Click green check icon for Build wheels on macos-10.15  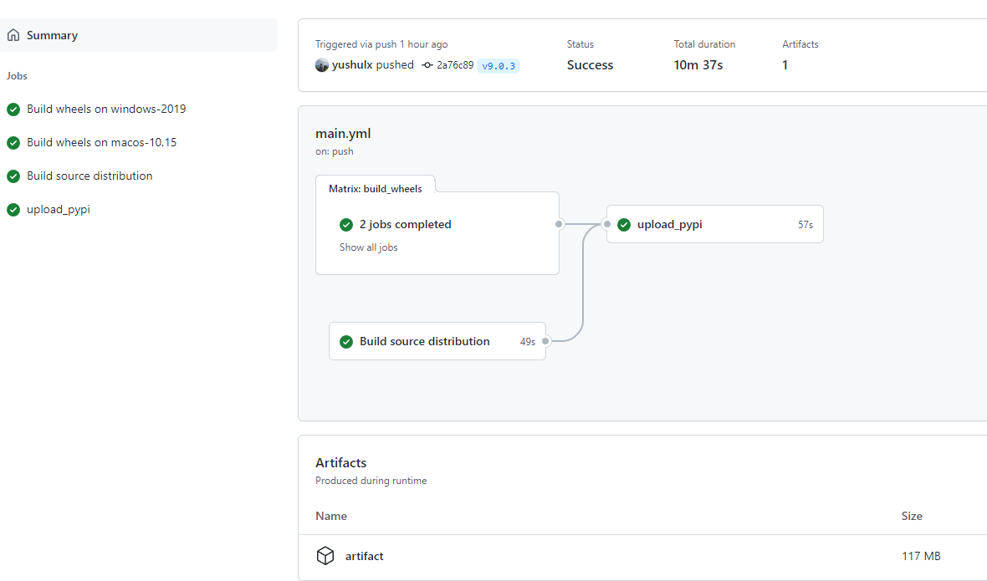13,143
